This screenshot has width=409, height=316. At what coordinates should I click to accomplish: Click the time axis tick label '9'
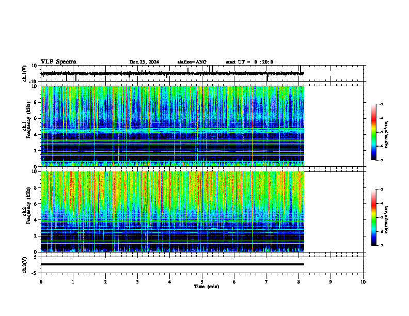[331, 282]
